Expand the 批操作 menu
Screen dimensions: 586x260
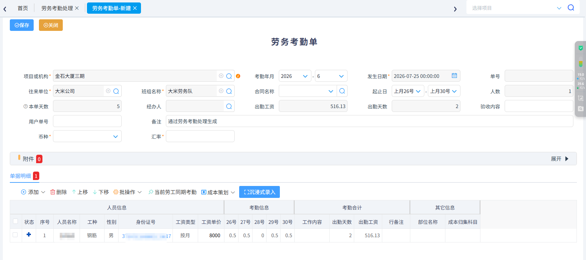pyautogui.click(x=128, y=192)
